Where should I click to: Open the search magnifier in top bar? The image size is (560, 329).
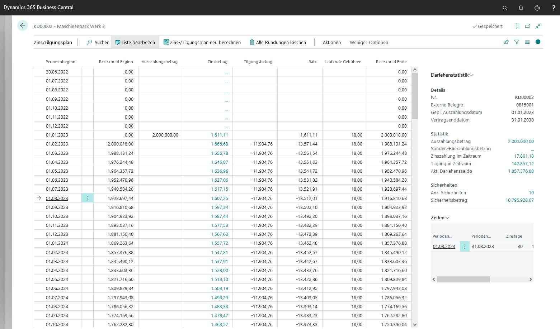tap(505, 8)
